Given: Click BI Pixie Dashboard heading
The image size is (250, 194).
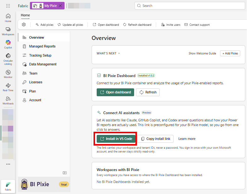Looking at the screenshot, I should (x=119, y=76).
